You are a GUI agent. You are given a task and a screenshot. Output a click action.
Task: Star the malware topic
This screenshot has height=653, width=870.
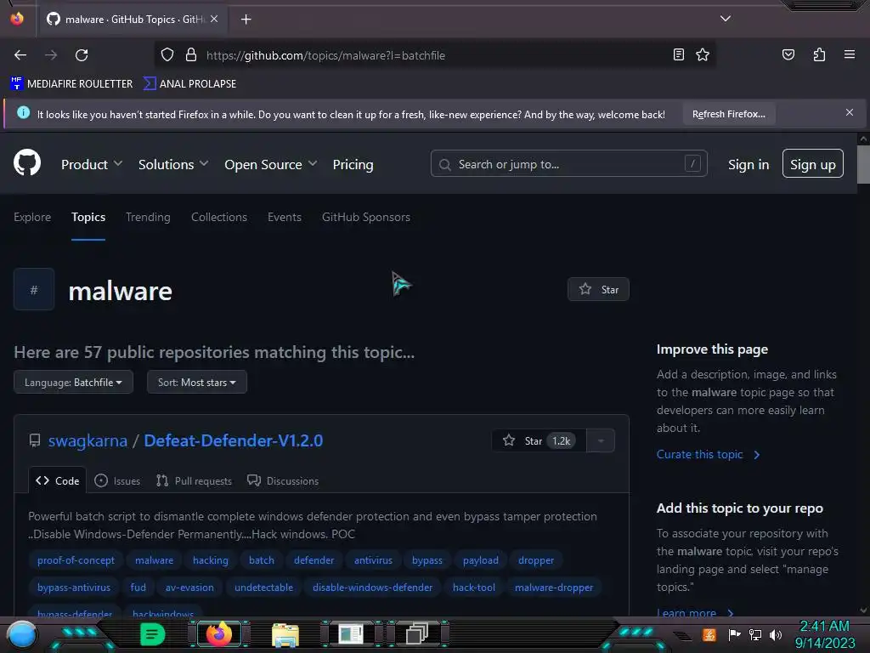pos(598,289)
